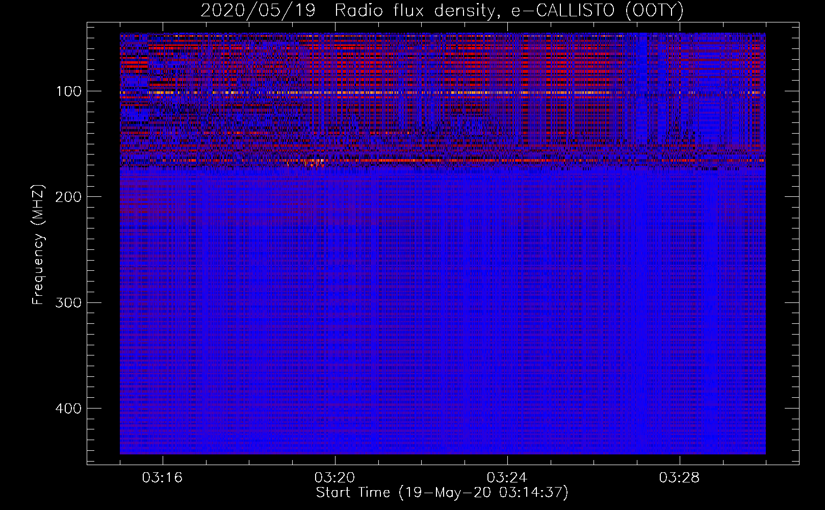825x510 pixels.
Task: Click the 03:24 time tick label
Action: pyautogui.click(x=507, y=478)
